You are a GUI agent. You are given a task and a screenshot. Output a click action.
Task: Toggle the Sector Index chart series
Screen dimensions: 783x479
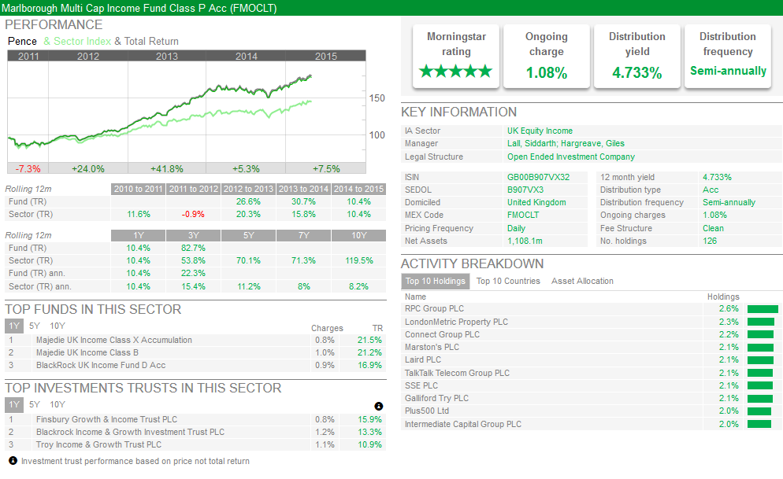click(77, 42)
